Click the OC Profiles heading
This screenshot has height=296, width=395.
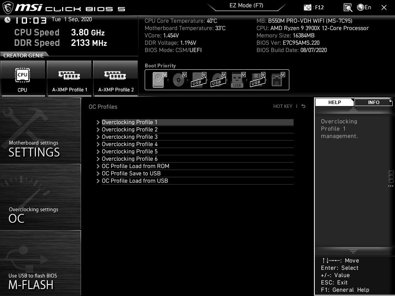(103, 107)
